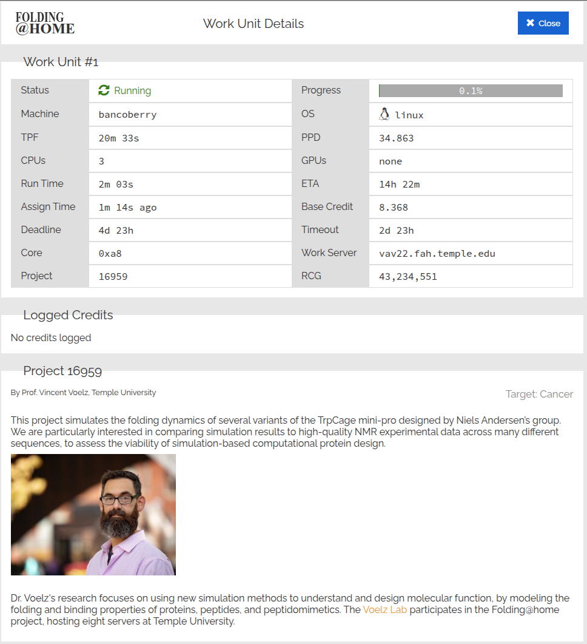Click the RCG value 43,234,551
This screenshot has height=644, width=587.
coord(408,277)
